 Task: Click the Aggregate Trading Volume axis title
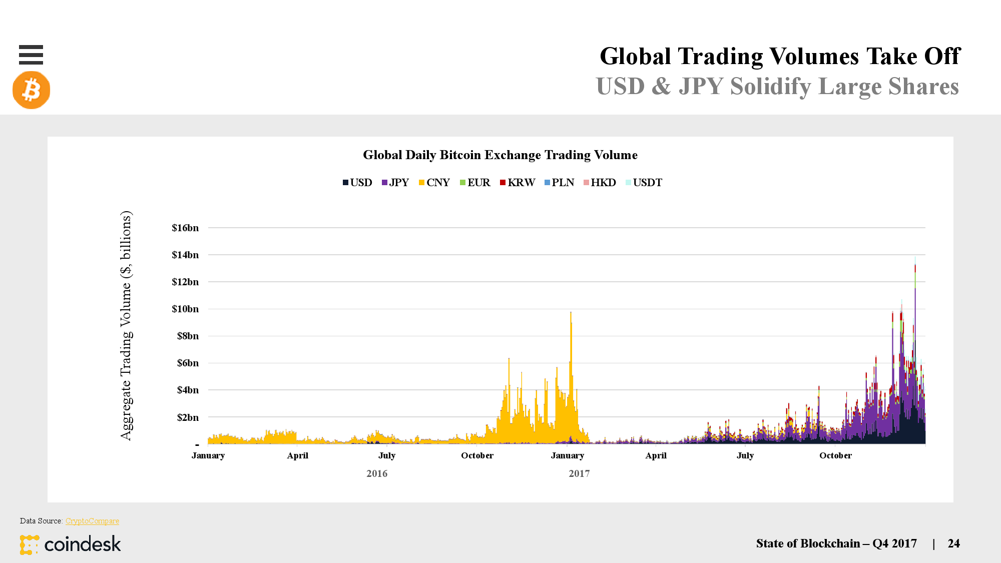pyautogui.click(x=126, y=325)
